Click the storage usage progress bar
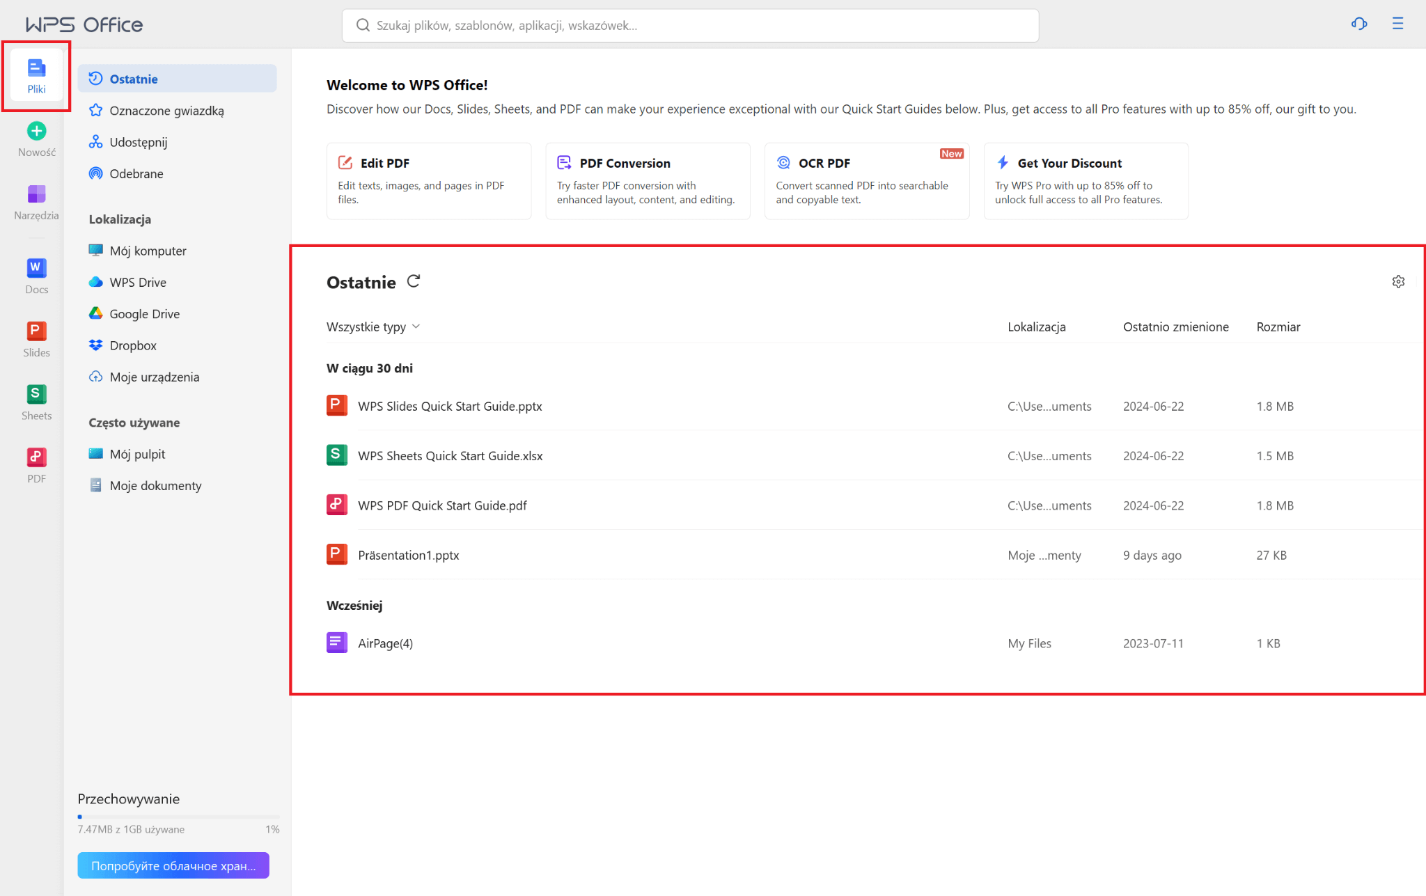1426x896 pixels. pos(178,816)
